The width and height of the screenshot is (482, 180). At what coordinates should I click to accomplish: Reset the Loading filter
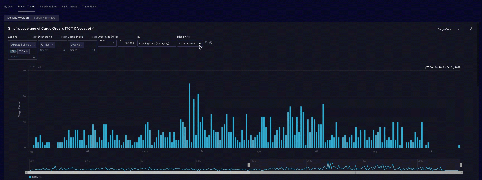[x=34, y=37]
